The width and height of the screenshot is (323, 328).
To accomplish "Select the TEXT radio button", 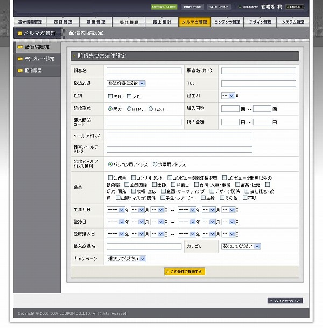I will point(150,109).
